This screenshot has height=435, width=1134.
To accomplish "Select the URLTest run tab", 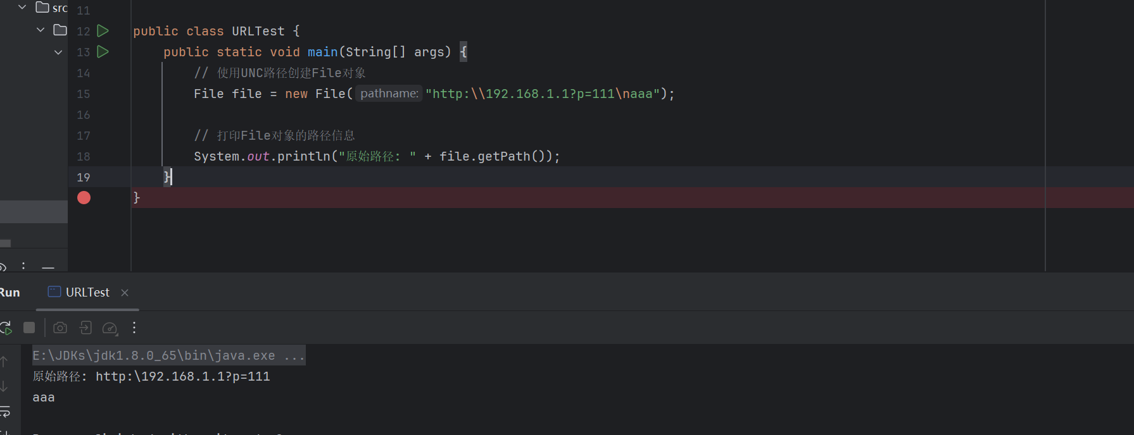I will (80, 292).
